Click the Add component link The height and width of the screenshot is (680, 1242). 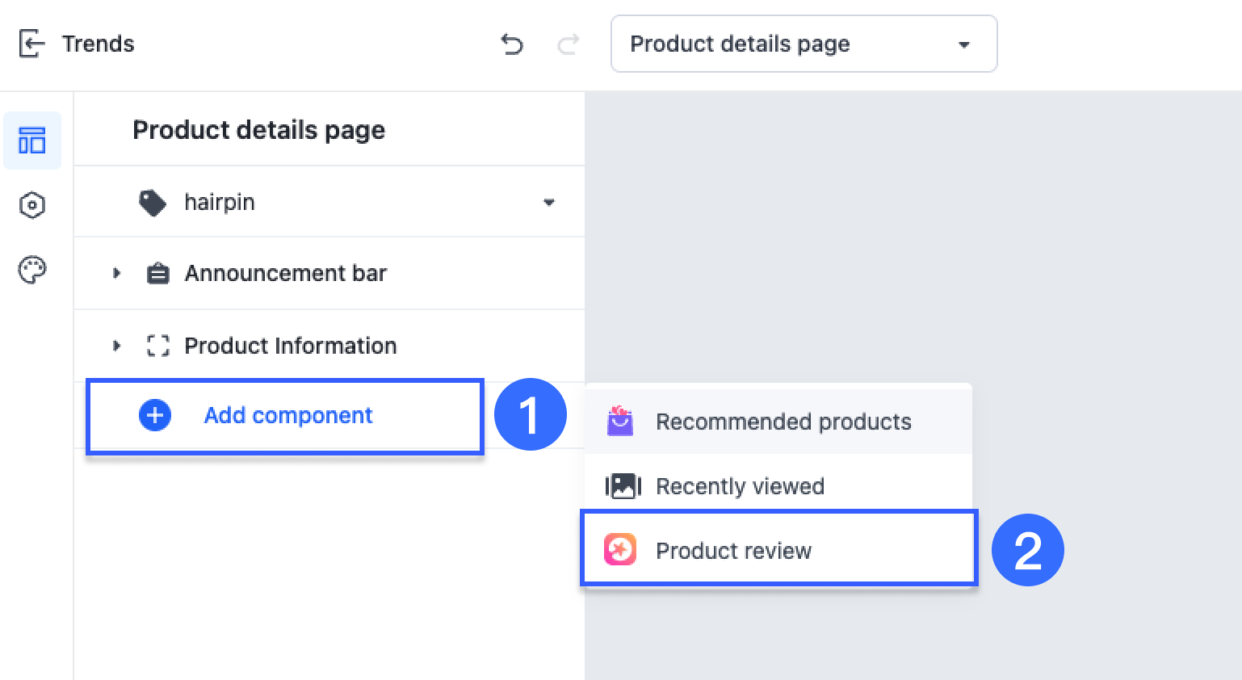coord(288,415)
